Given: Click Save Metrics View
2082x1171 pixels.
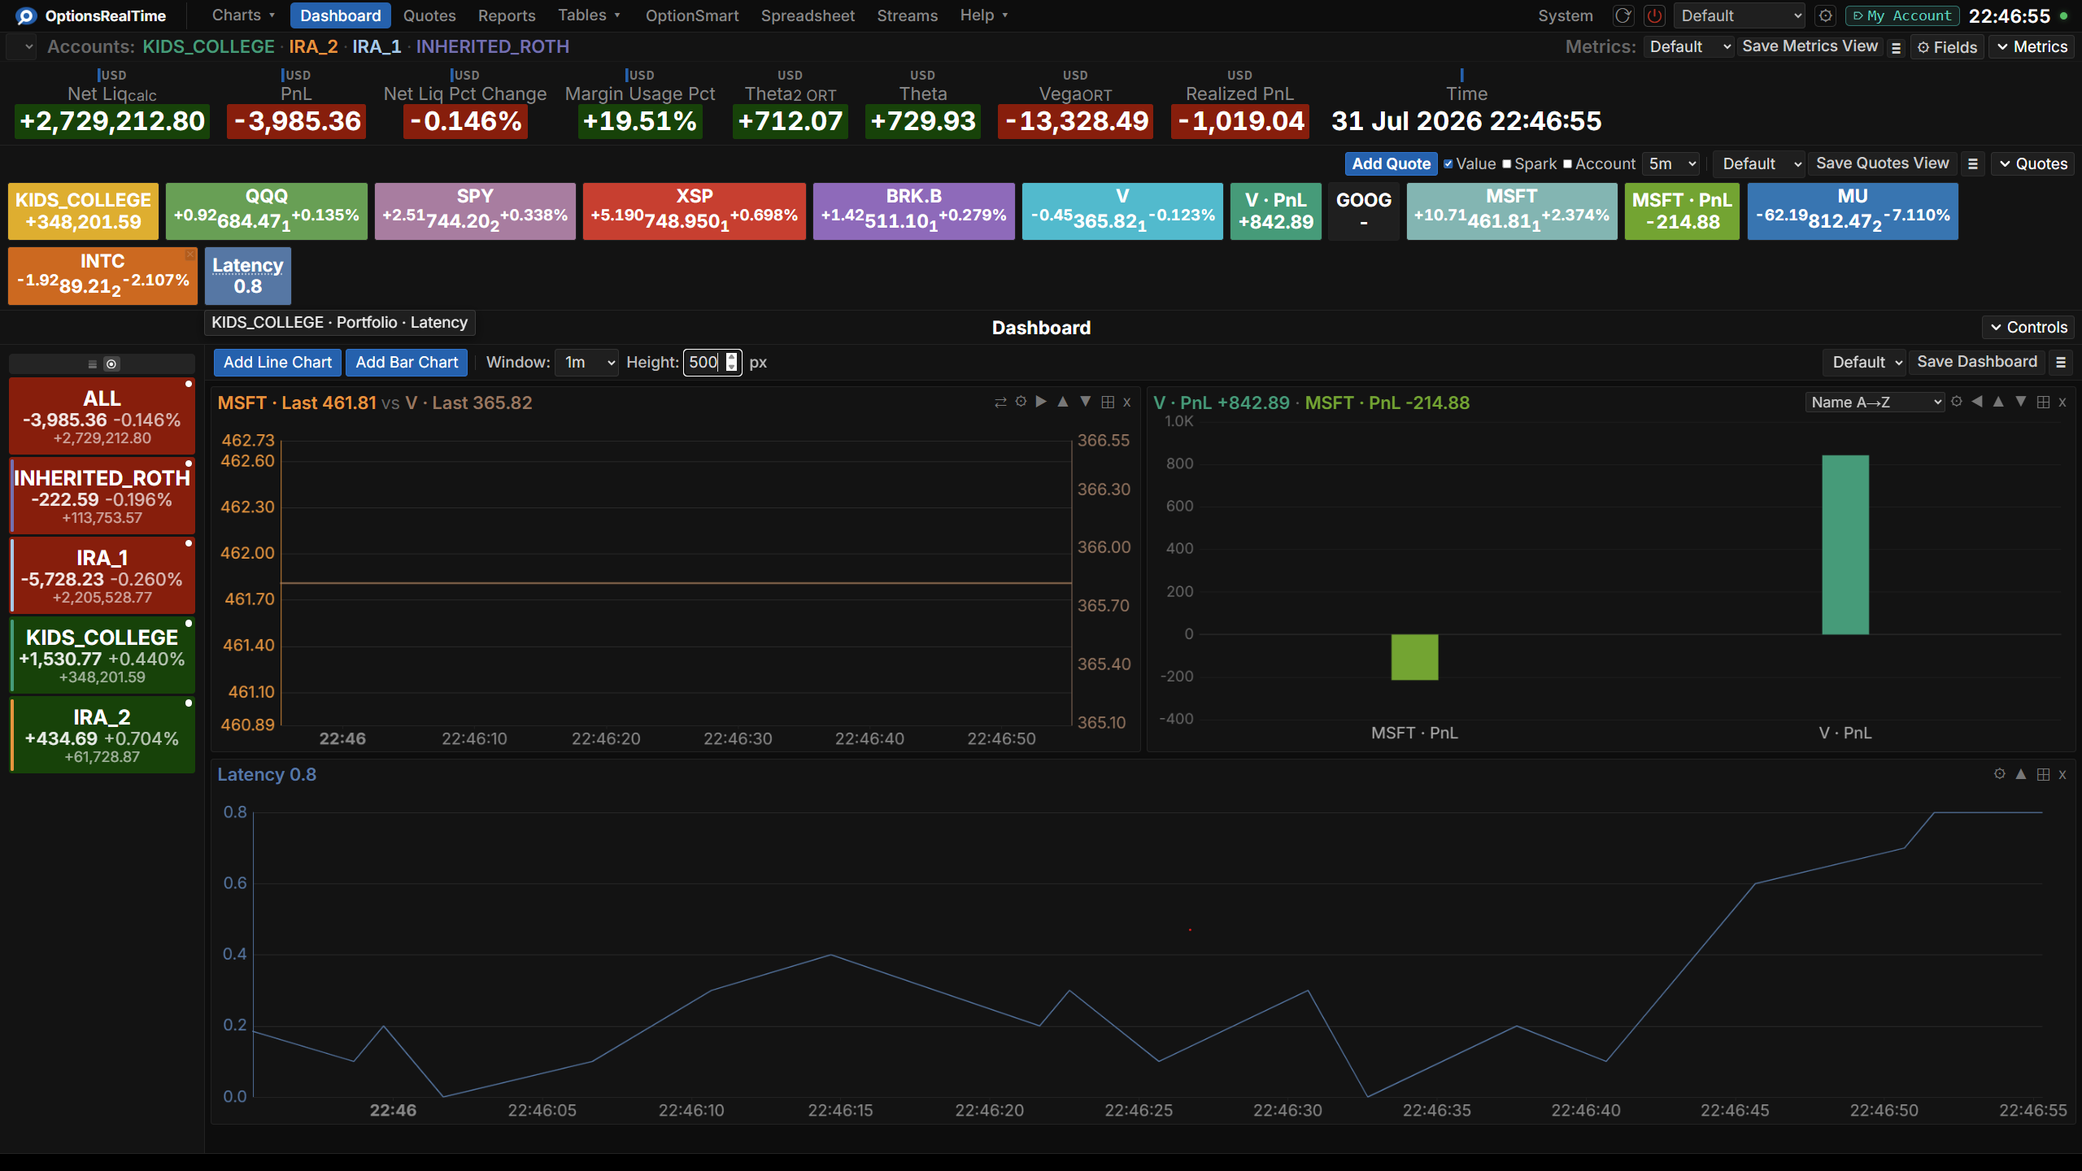Looking at the screenshot, I should [1810, 47].
